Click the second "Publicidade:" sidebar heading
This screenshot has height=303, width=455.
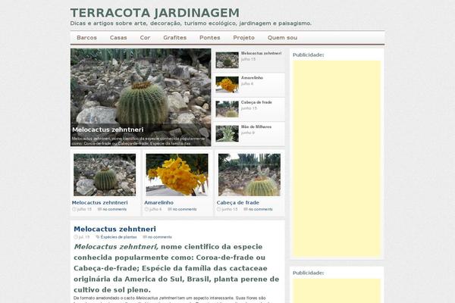[x=308, y=273]
